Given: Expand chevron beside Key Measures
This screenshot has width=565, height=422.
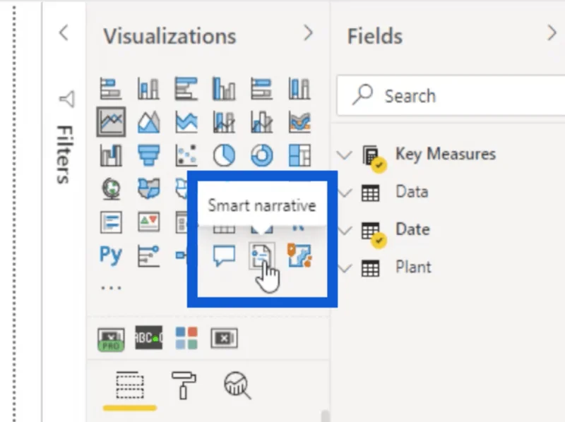Looking at the screenshot, I should (x=345, y=155).
